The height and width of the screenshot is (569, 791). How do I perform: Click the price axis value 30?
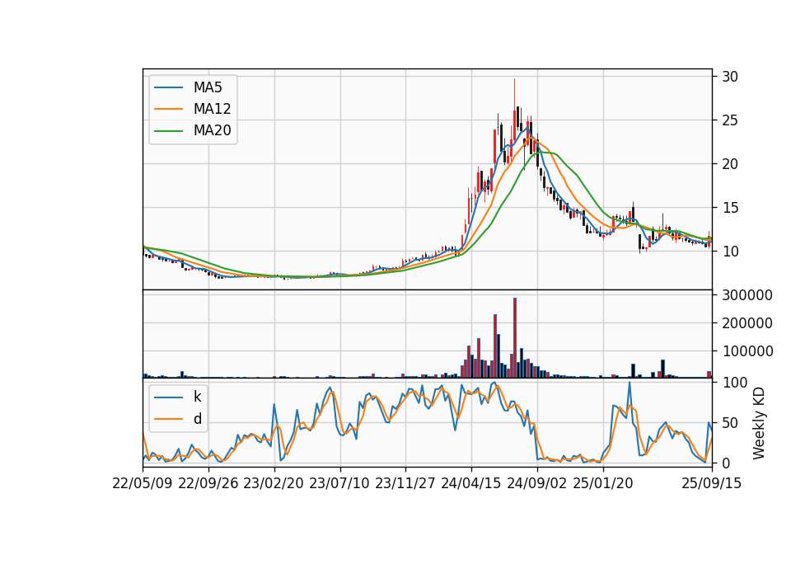point(730,77)
